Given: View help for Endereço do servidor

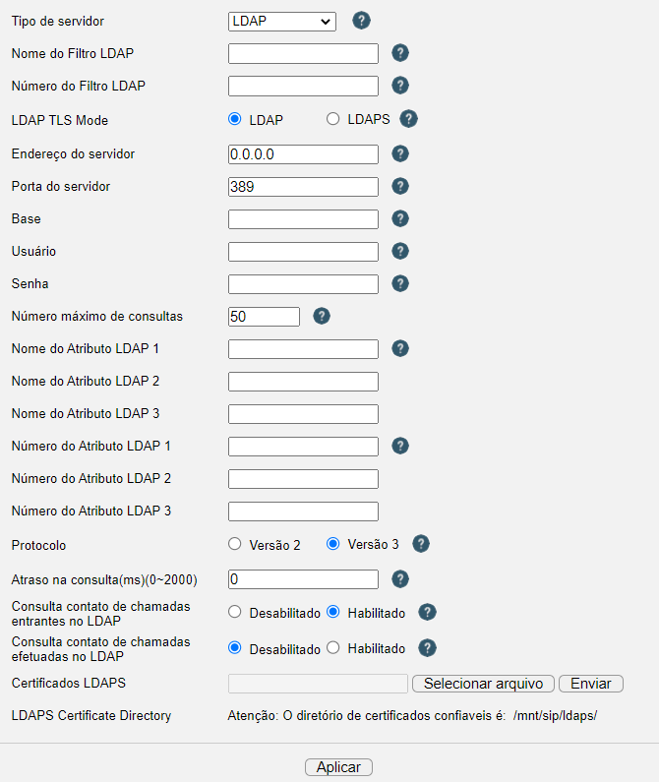Looking at the screenshot, I should 400,153.
